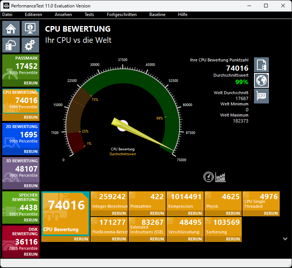Select the Fließkomma-Berechnung 171277 tile

(109, 227)
